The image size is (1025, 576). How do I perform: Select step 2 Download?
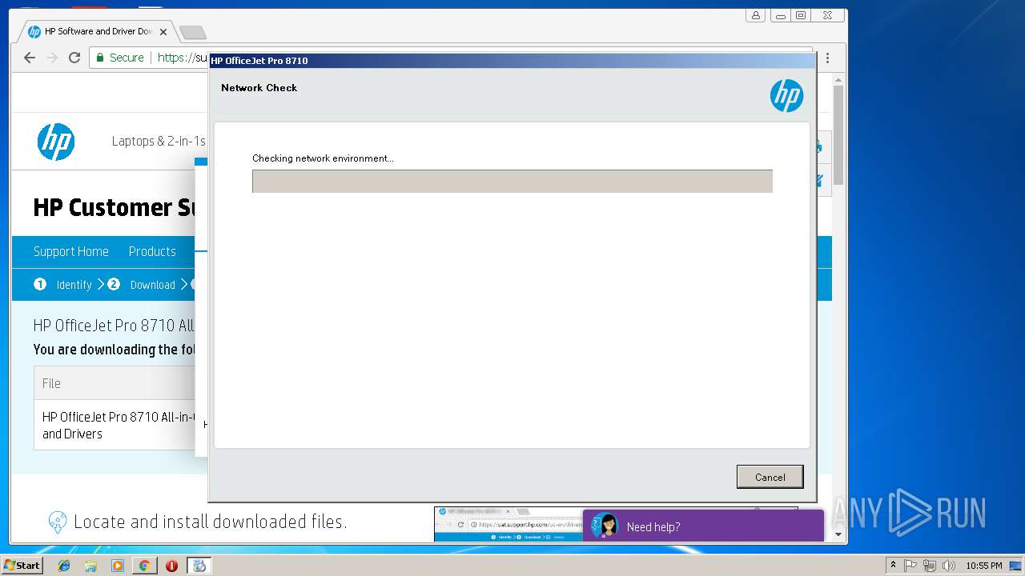[142, 285]
